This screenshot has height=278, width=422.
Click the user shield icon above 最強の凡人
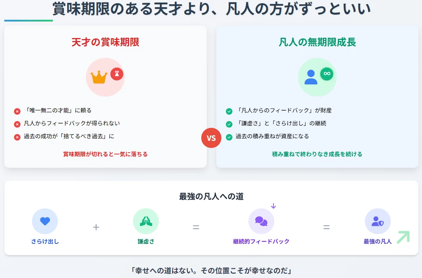click(377, 221)
